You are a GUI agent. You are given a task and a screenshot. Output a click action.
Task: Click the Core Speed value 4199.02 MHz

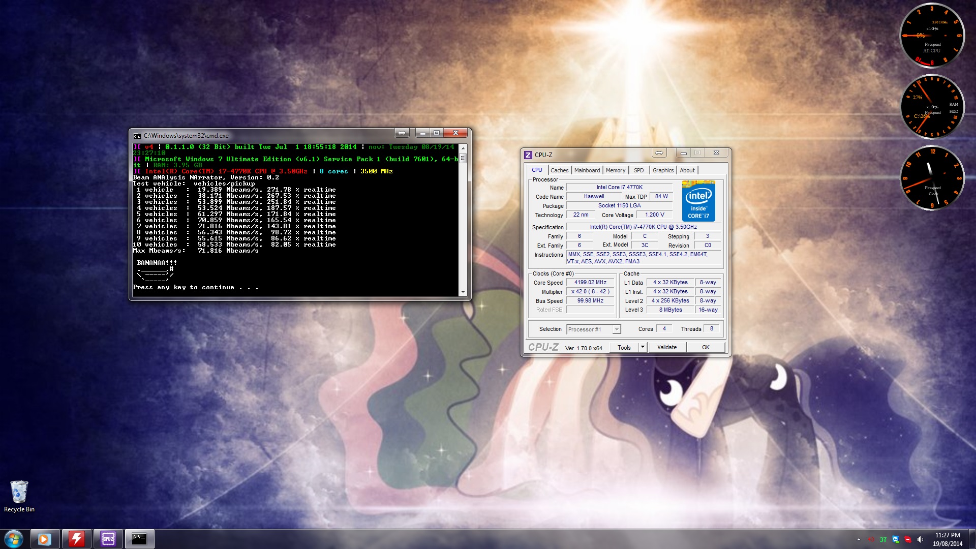coord(590,283)
